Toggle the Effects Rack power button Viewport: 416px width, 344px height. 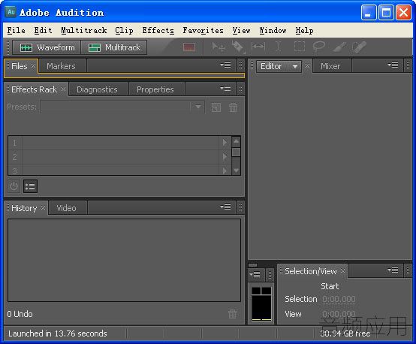click(x=14, y=186)
